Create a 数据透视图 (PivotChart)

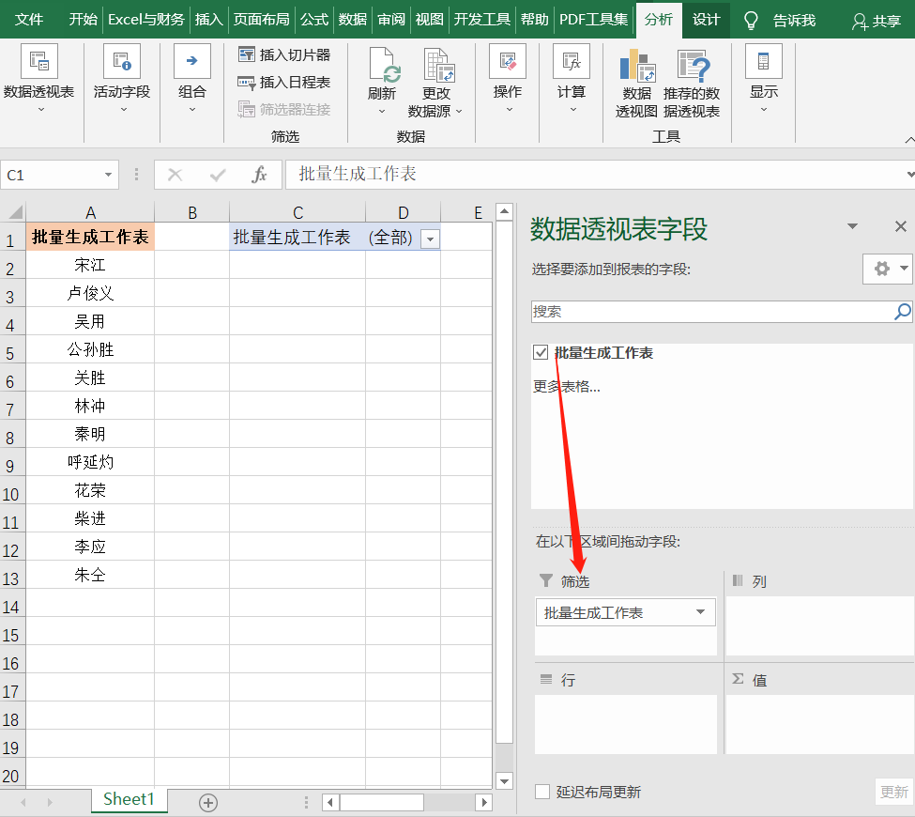pyautogui.click(x=636, y=83)
